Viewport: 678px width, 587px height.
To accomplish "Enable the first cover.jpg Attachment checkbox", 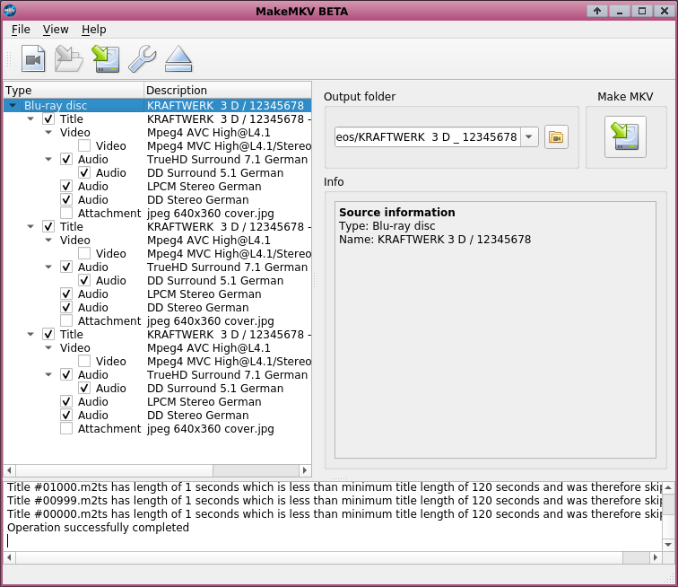I will (x=66, y=214).
